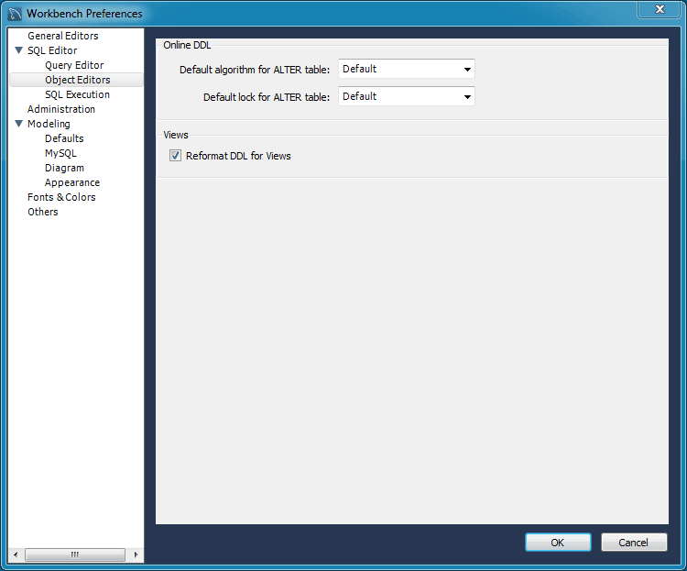Open Diagram preferences
Image resolution: width=687 pixels, height=571 pixels.
64,168
